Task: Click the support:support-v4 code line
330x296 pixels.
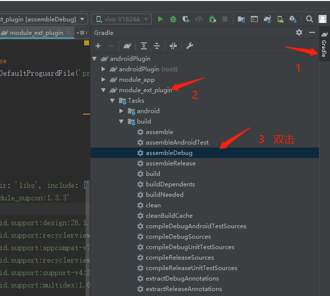Action: pos(45,273)
